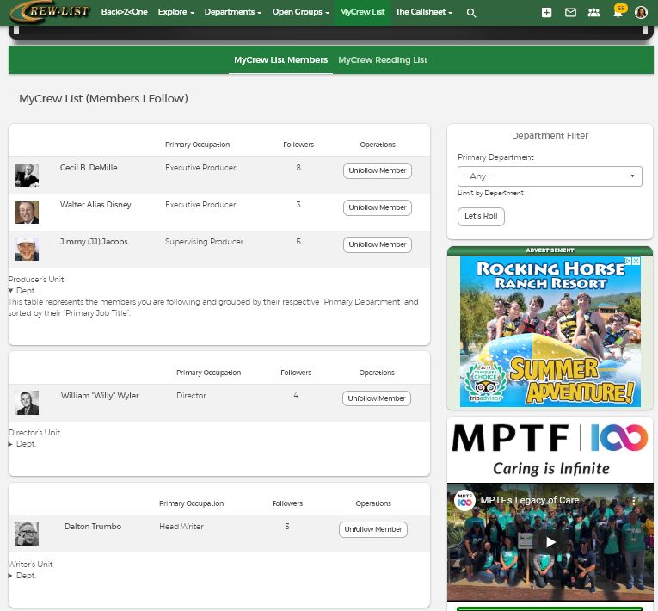658x611 pixels.
Task: Close the Rocking Horse ad
Action: tap(636, 261)
